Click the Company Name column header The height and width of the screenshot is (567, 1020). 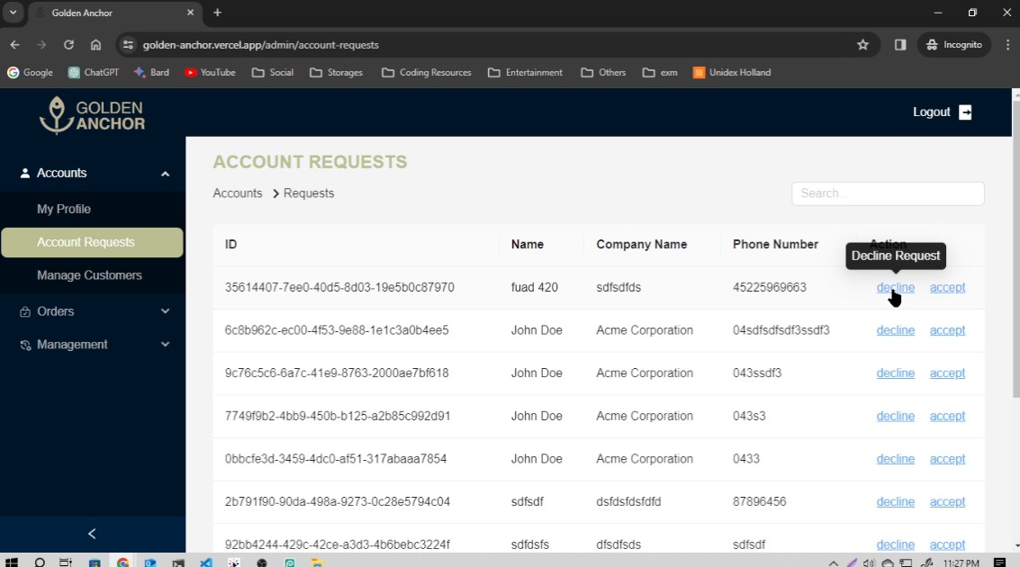641,245
